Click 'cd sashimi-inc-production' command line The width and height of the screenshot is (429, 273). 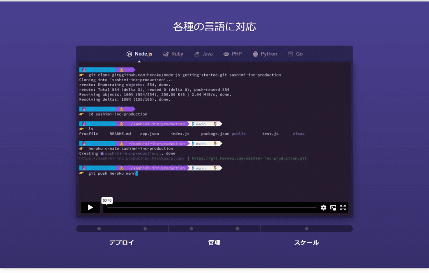point(118,114)
